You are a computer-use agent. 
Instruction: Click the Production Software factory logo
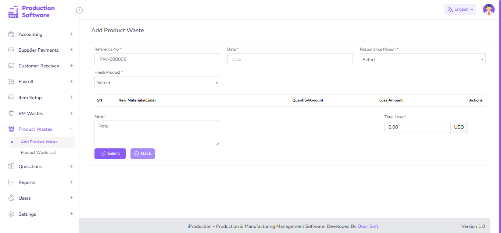click(13, 12)
